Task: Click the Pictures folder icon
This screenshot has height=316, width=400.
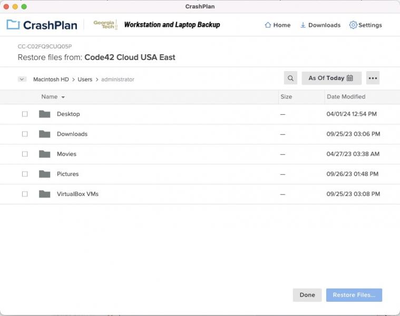Action: (x=45, y=174)
